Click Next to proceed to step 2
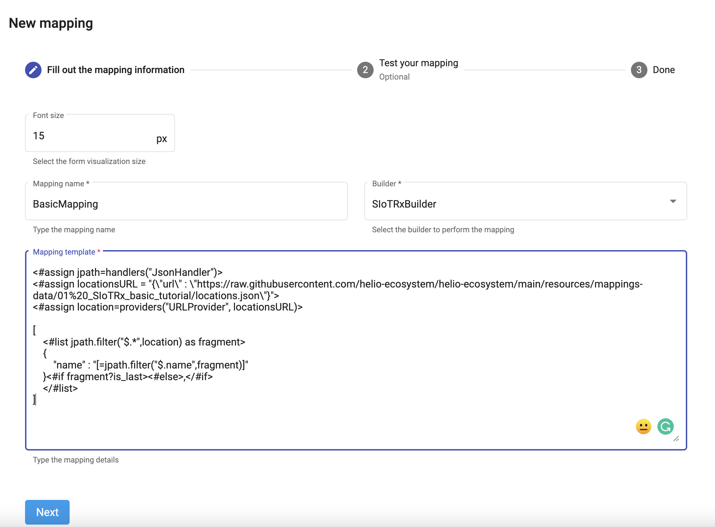This screenshot has height=527, width=715. (x=47, y=512)
